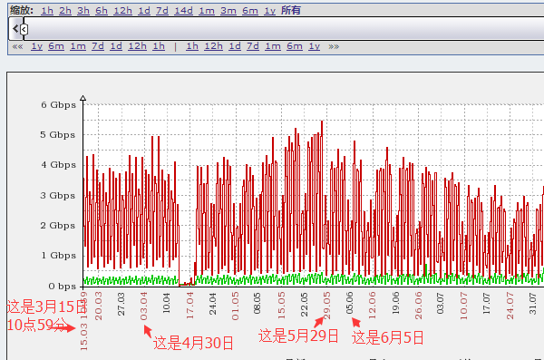
Task: Click the 3 Gbps axis label
Action: coord(58,196)
